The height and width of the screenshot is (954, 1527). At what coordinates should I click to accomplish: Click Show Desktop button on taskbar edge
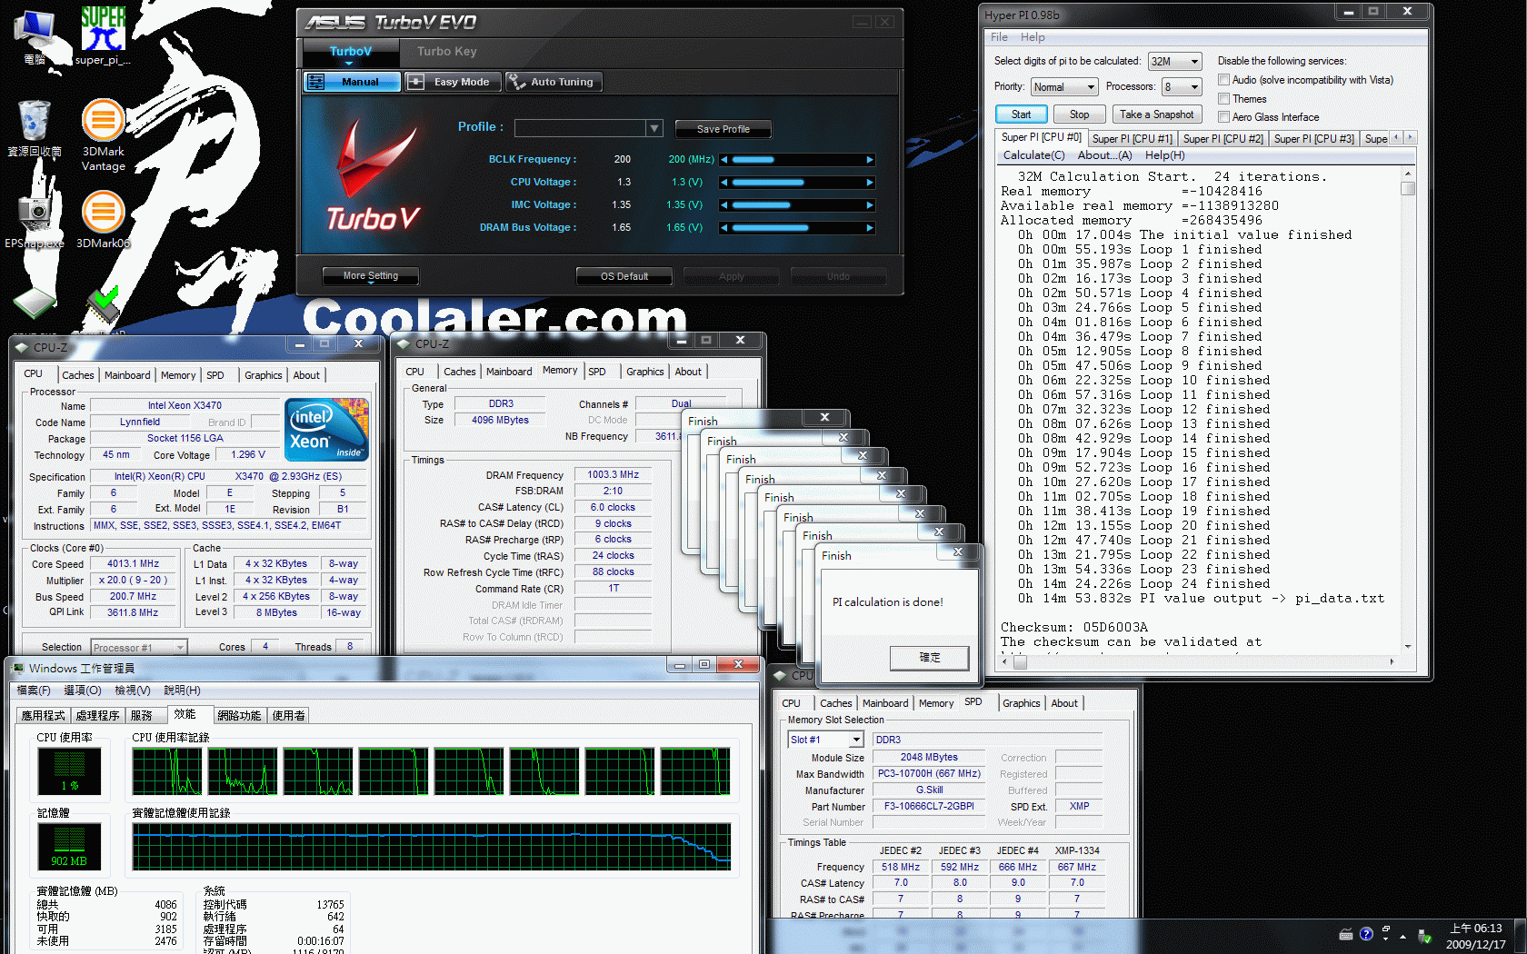click(x=1521, y=936)
